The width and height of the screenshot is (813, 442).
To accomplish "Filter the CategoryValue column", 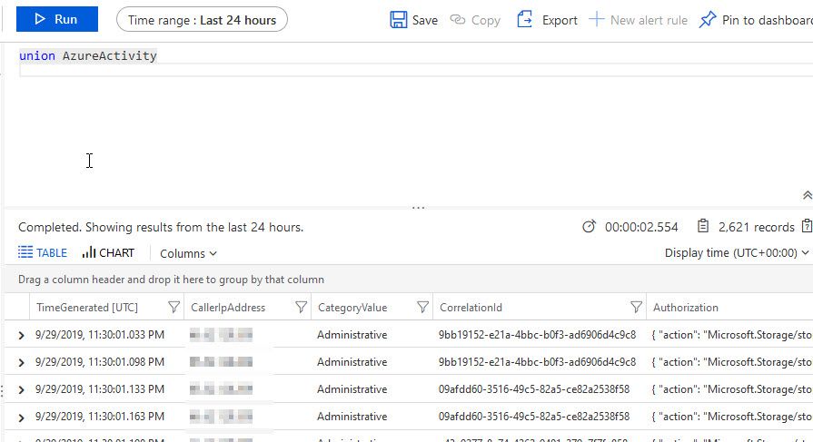I will [x=422, y=308].
